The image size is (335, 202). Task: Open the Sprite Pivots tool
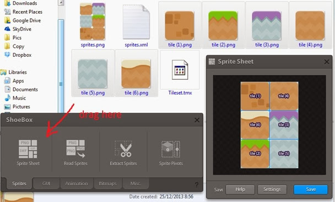(171, 152)
